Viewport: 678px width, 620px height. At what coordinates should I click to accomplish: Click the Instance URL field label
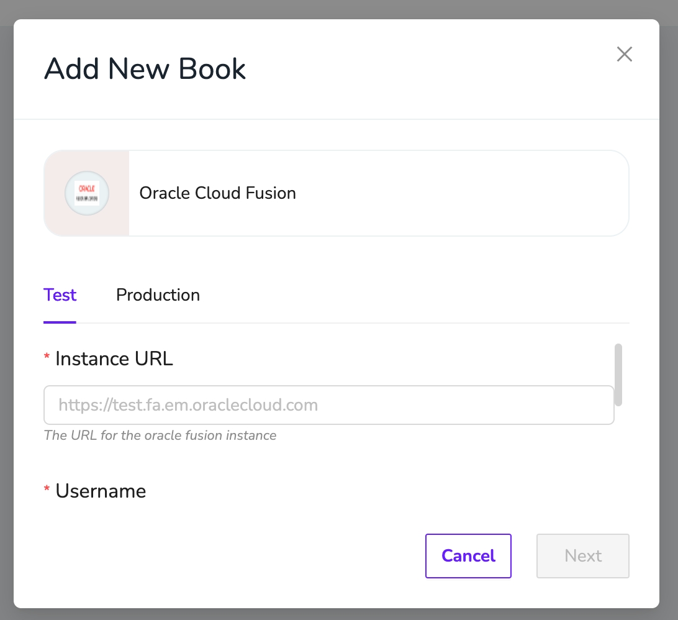pyautogui.click(x=114, y=358)
